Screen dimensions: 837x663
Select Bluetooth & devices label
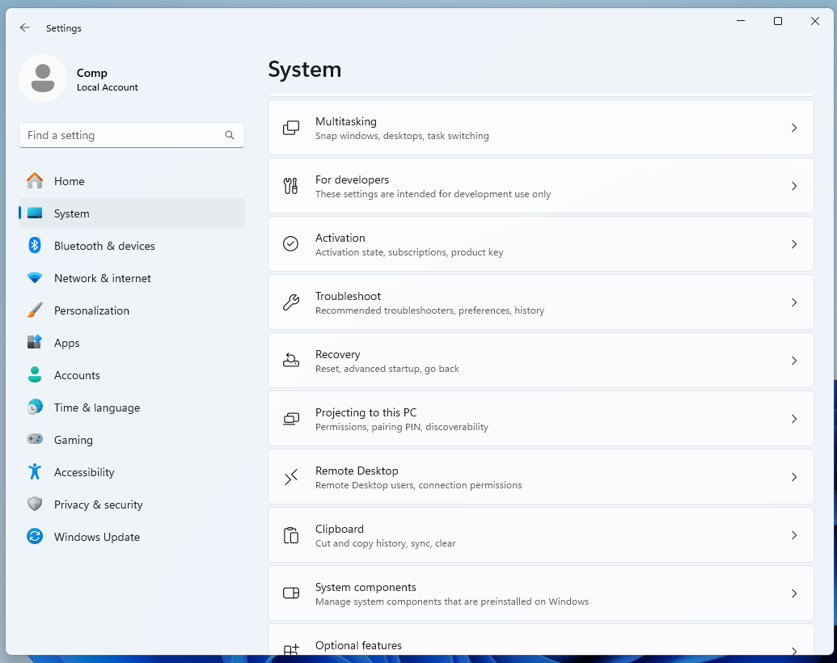[104, 246]
